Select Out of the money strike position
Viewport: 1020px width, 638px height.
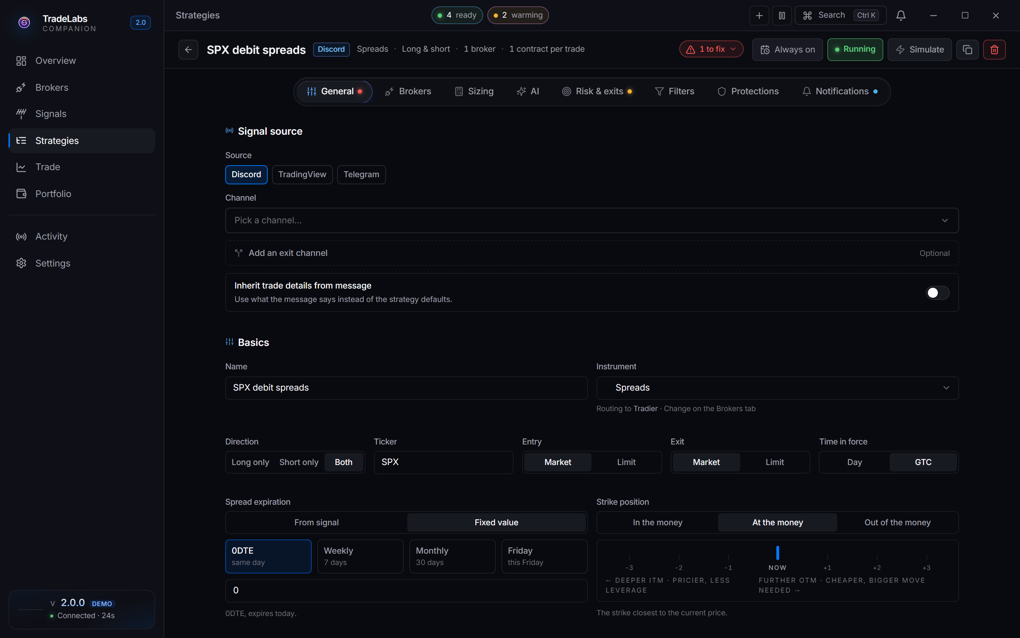click(897, 522)
